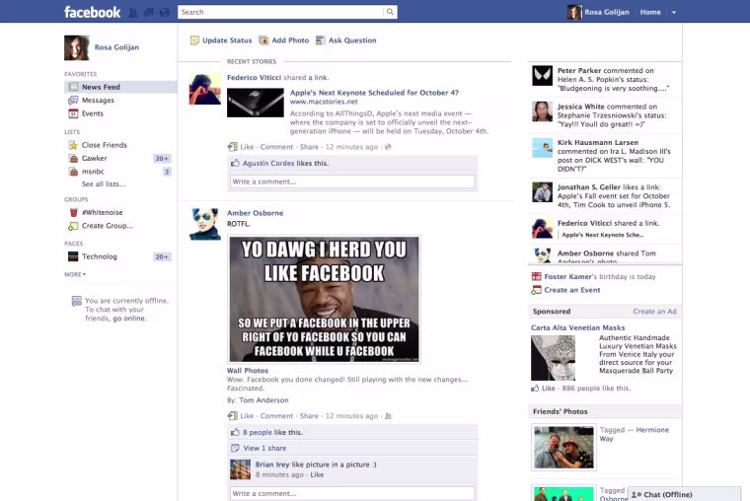Open Kirk Hausmann Larsen ticker story
The width and height of the screenshot is (750, 501).
[x=605, y=156]
